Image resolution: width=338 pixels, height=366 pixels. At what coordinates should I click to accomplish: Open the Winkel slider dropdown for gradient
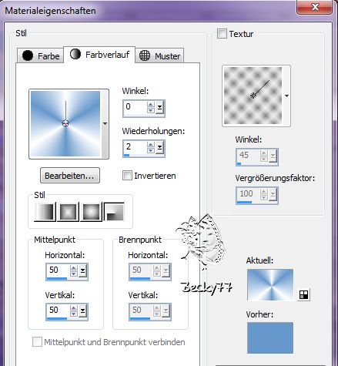click(159, 108)
